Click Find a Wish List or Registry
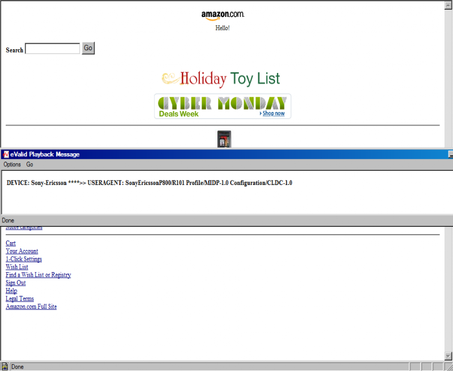 39,275
